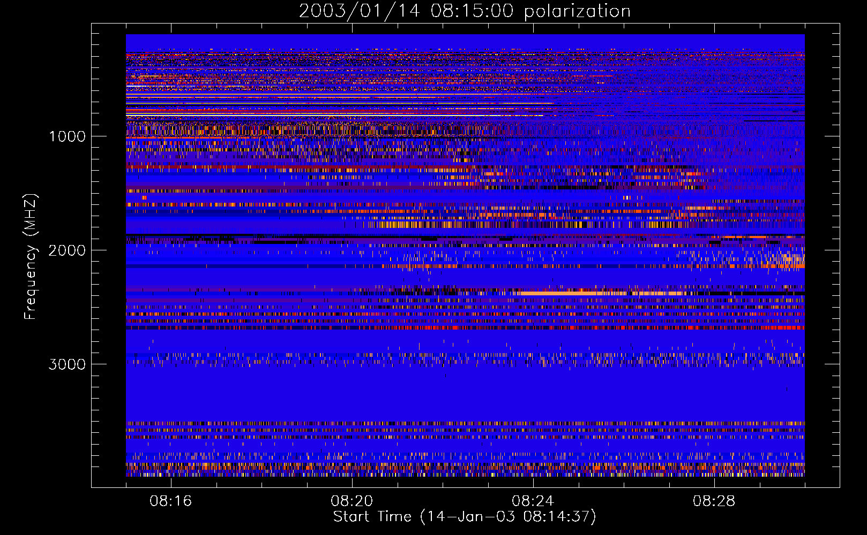Image resolution: width=867 pixels, height=535 pixels.
Task: Click the 08:16 time tick label
Action: (x=170, y=501)
